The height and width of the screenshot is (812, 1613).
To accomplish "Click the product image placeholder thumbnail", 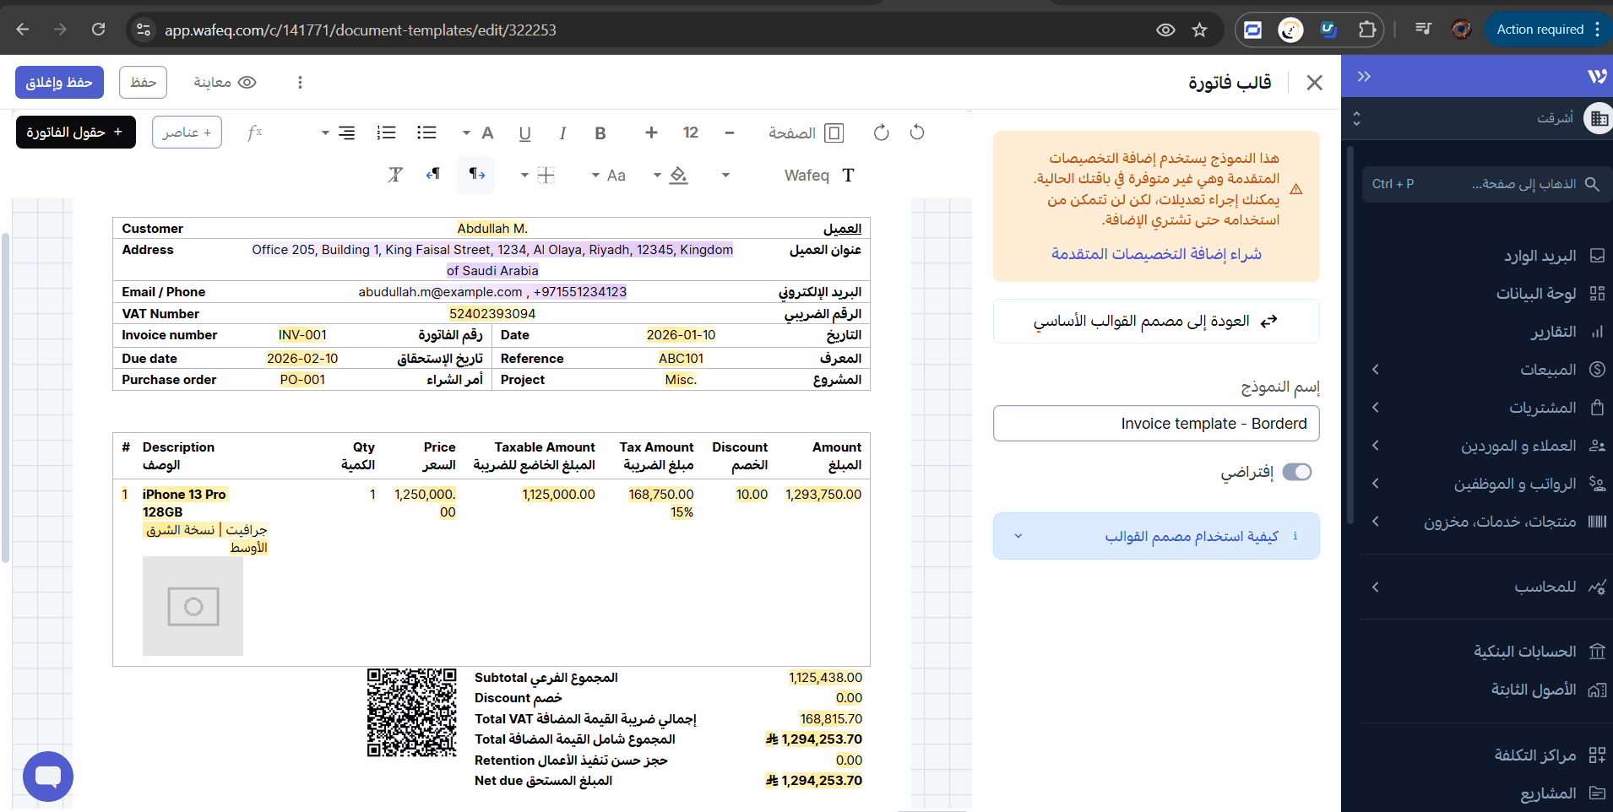I will 193,606.
